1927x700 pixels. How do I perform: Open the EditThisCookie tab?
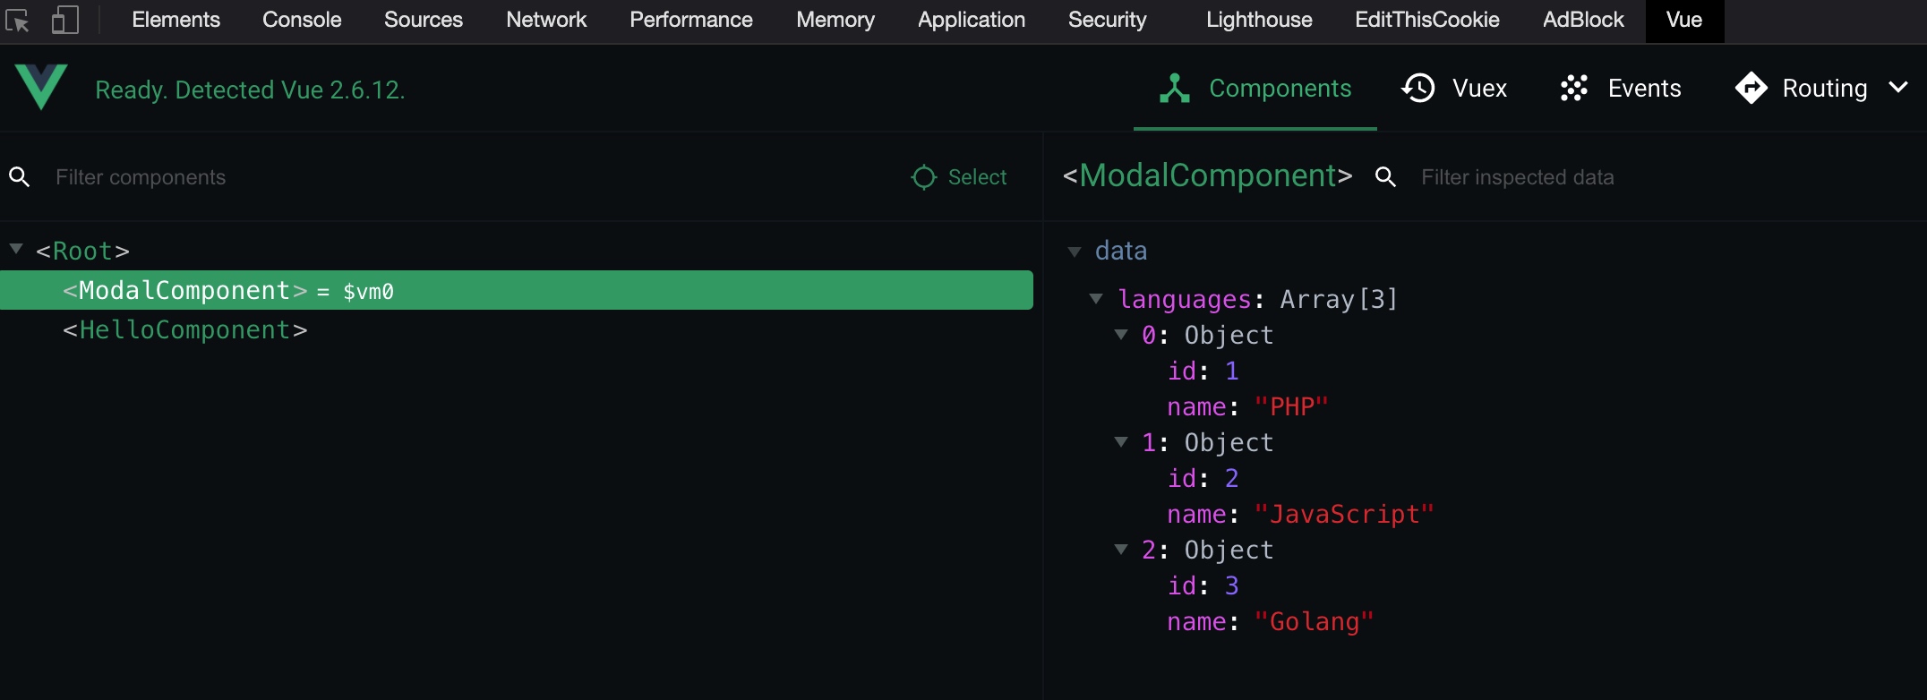tap(1427, 20)
